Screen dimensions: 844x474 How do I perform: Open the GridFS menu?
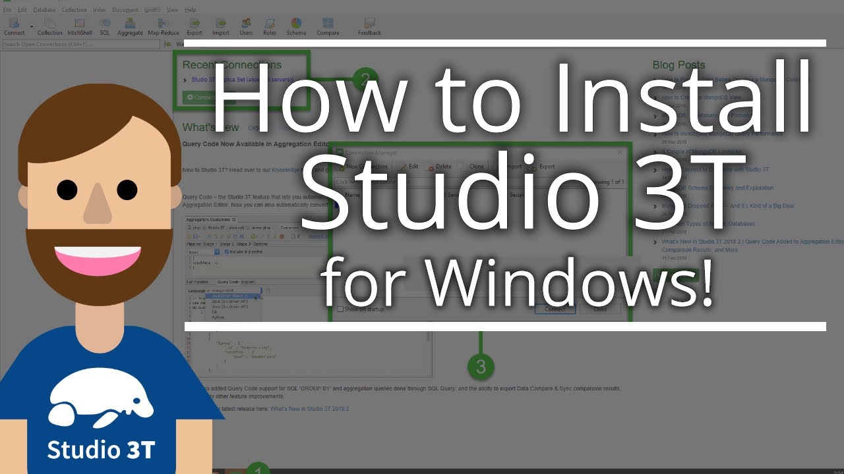153,10
